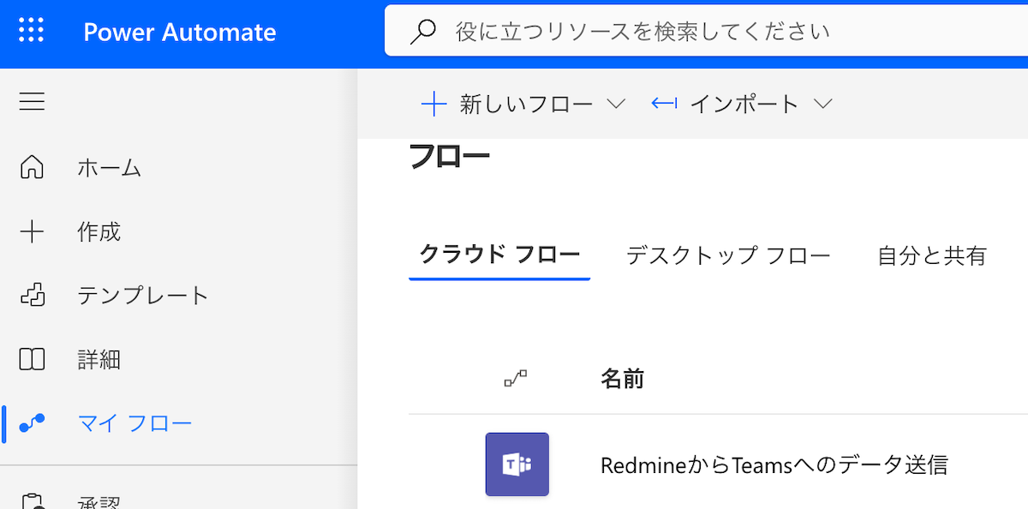Switch to クラウド フロー tab

coord(499,254)
